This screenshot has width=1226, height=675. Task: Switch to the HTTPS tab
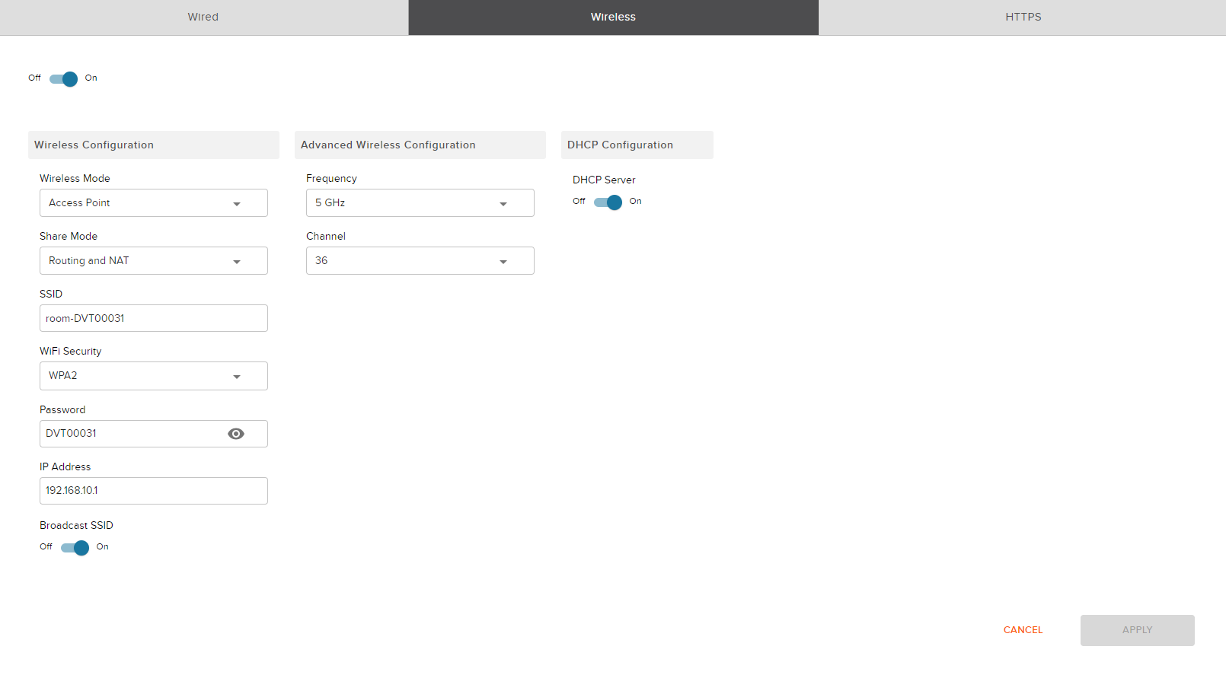(1023, 17)
